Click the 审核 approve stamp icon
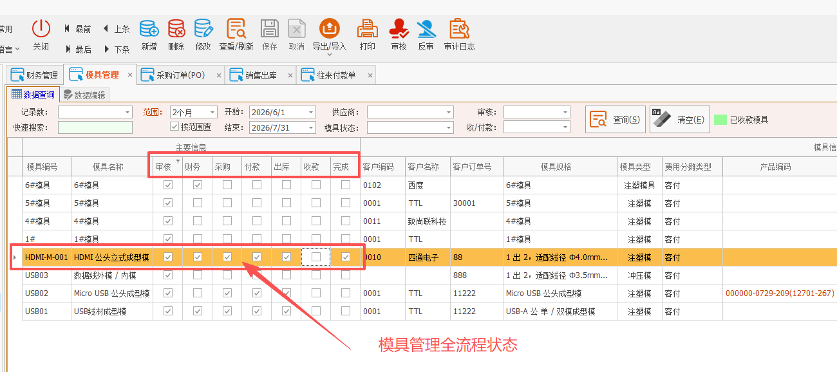 [399, 28]
